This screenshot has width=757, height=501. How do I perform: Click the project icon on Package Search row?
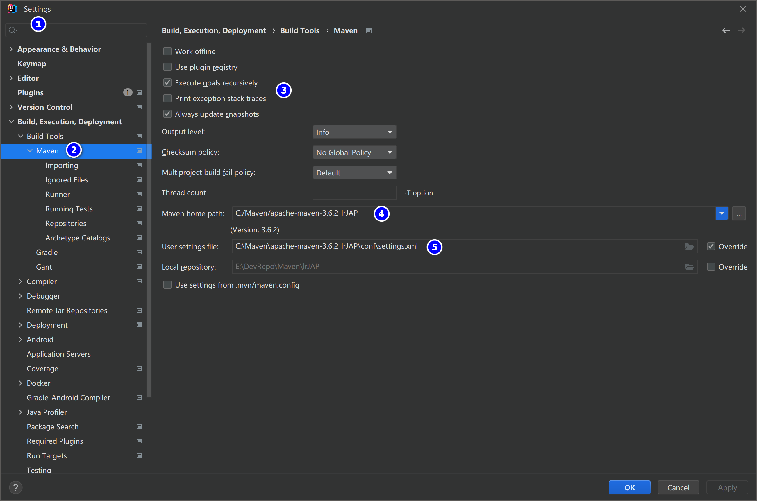(139, 427)
